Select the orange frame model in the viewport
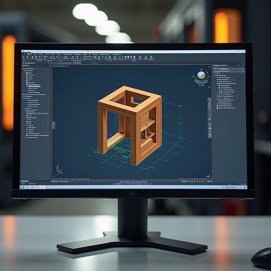The width and height of the screenshot is (271, 271). [x=130, y=125]
